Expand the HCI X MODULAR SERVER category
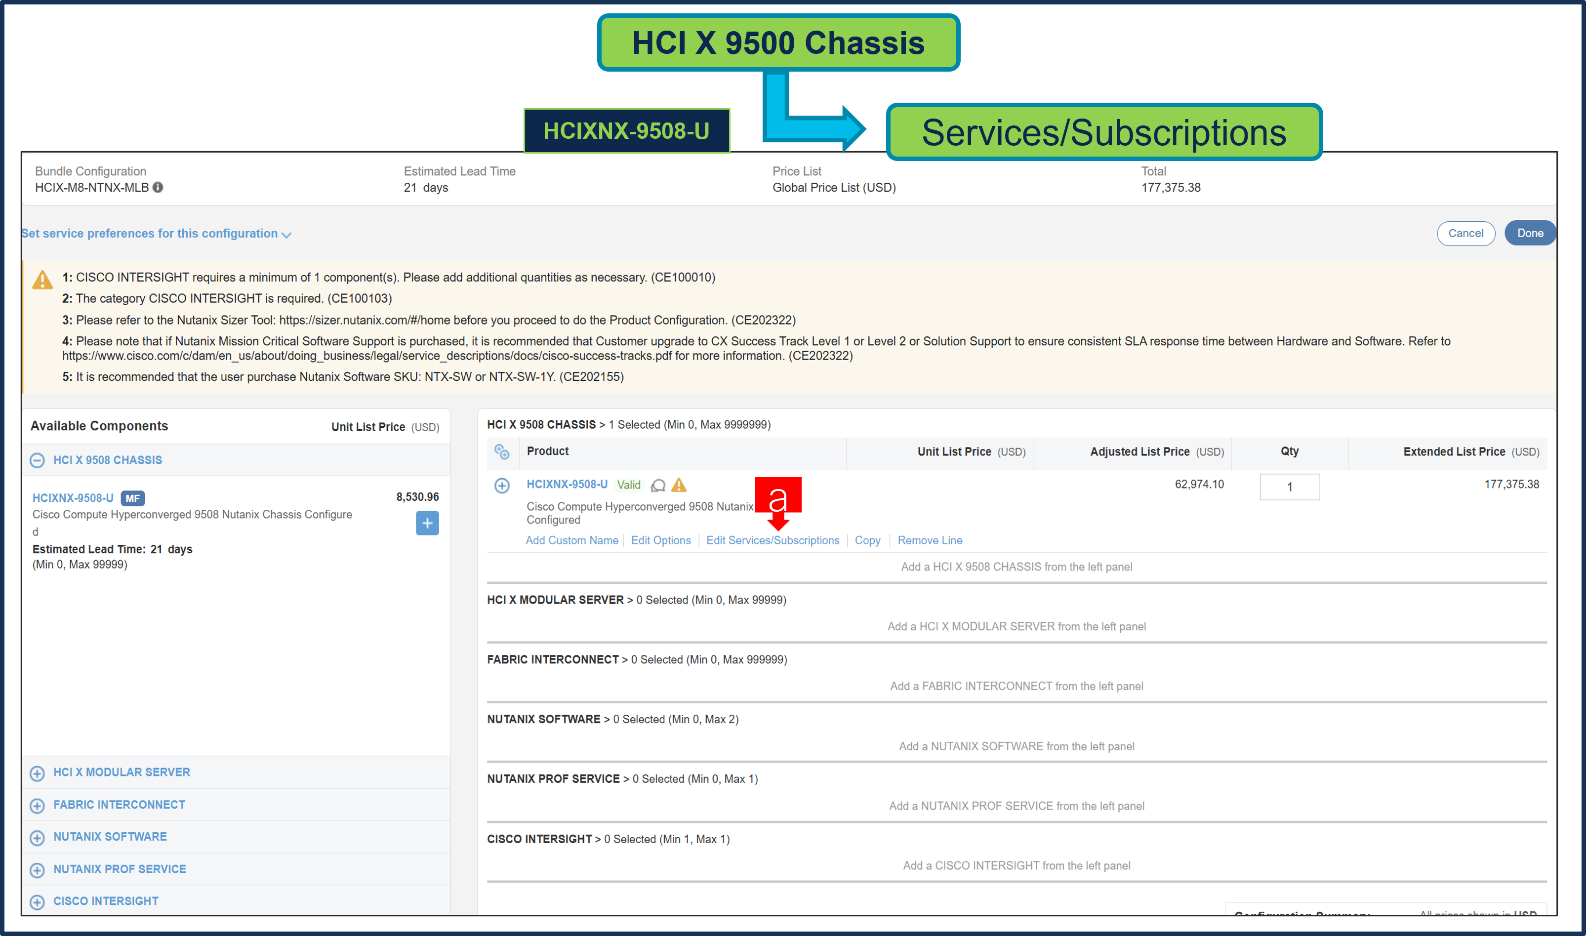Viewport: 1586px width, 936px height. (37, 773)
